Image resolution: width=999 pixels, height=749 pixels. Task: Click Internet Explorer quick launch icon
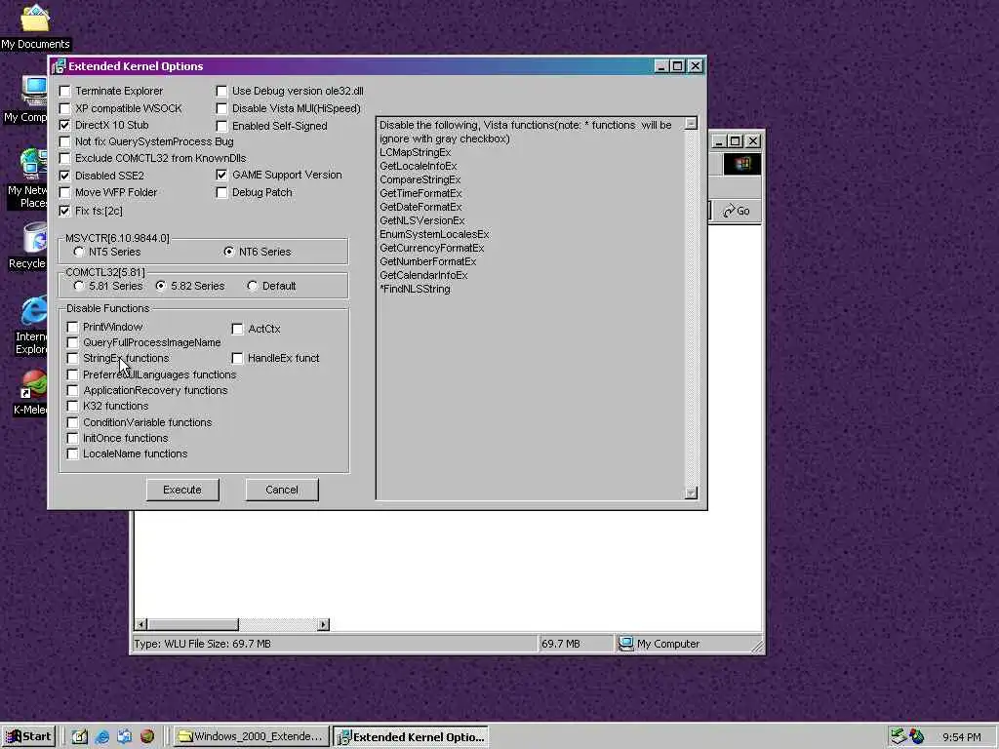coord(101,737)
